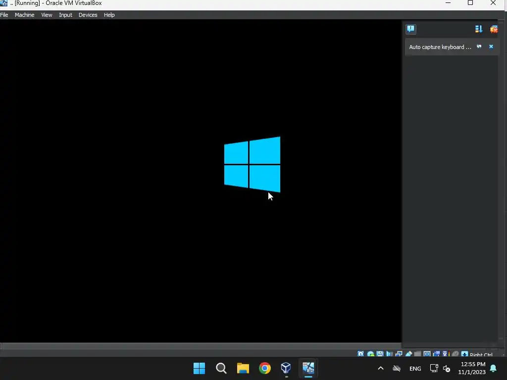Click the recording status bar icon
This screenshot has width=507, height=380.
pos(437,354)
